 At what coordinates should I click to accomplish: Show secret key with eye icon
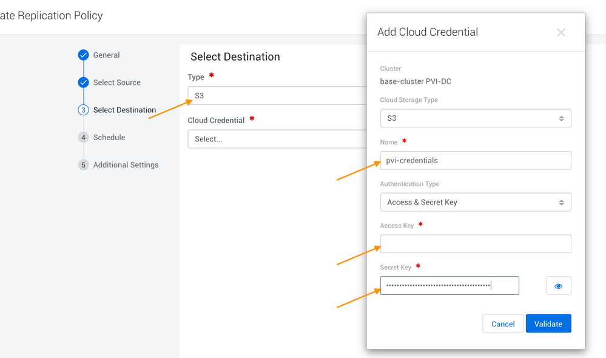pyautogui.click(x=558, y=286)
